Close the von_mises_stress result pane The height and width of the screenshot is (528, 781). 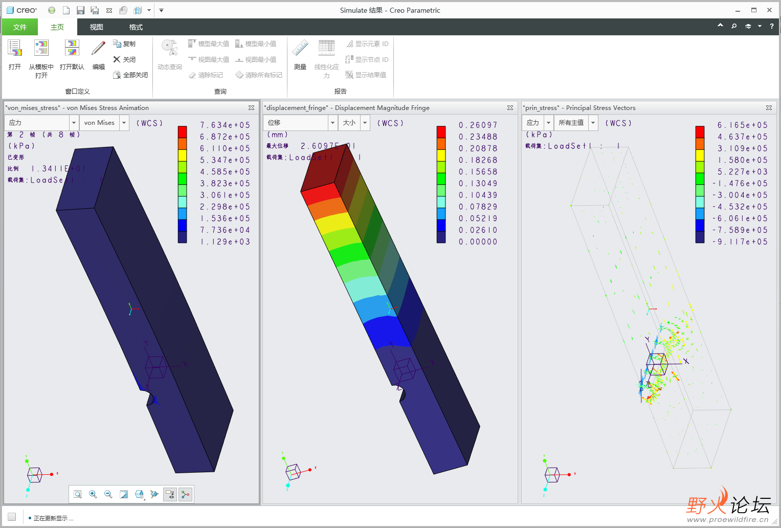pyautogui.click(x=251, y=108)
